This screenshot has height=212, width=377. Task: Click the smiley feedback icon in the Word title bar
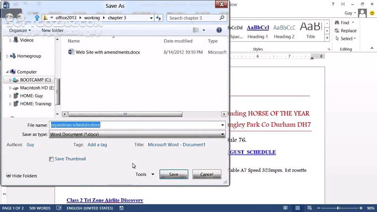click(x=372, y=13)
